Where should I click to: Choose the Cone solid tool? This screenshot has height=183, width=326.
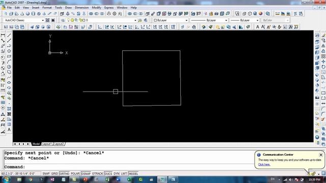pyautogui.click(x=22, y=14)
